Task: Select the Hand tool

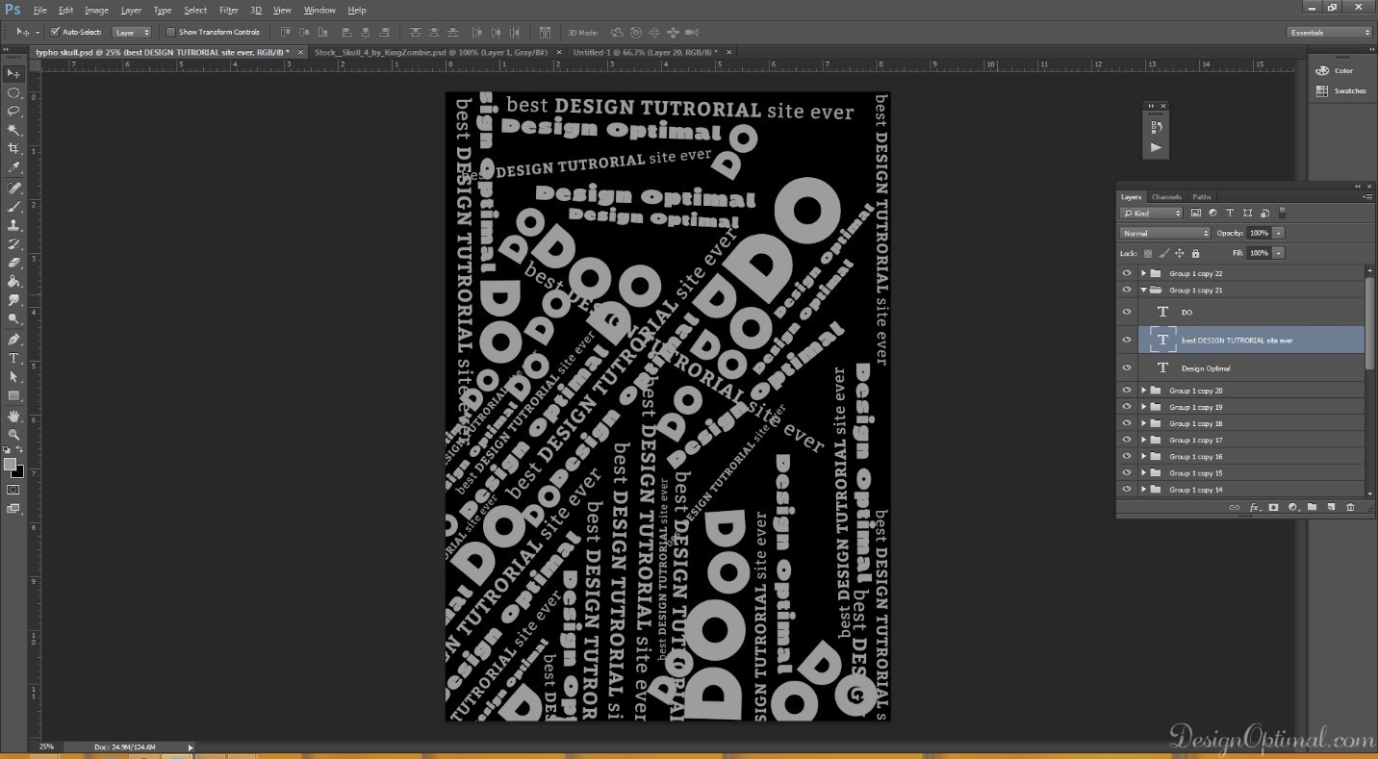Action: tap(13, 417)
